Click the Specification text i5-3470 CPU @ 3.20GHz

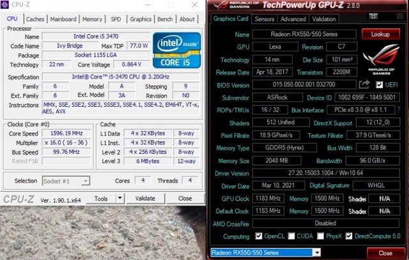[x=121, y=77]
